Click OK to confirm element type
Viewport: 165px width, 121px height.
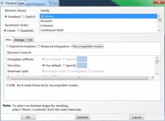(x=28, y=117)
